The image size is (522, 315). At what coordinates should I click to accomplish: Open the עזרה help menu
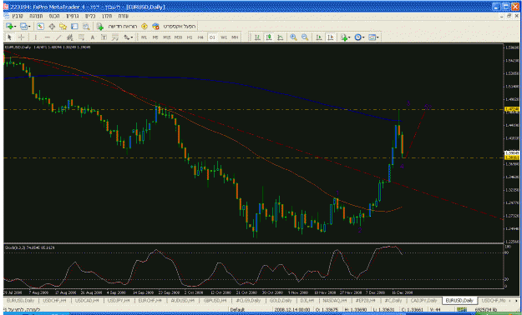123,16
